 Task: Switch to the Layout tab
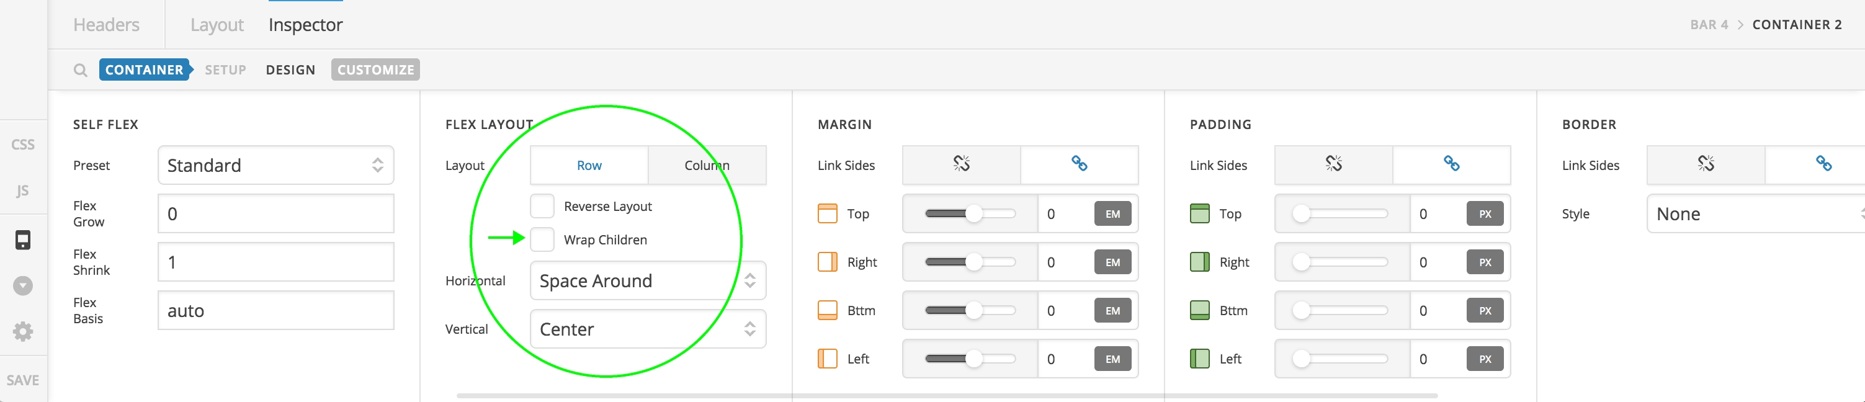217,25
